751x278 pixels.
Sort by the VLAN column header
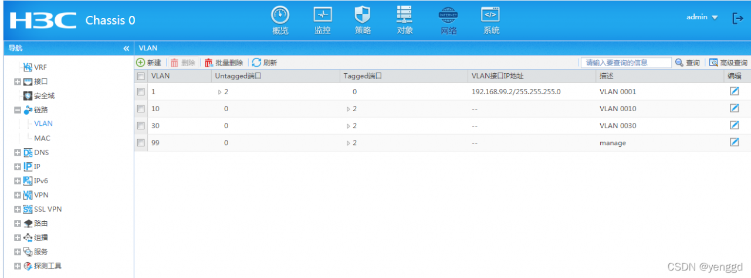pos(179,76)
